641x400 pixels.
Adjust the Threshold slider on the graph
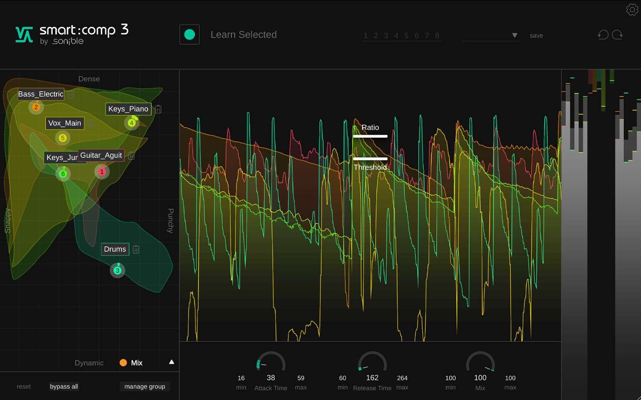coord(370,158)
